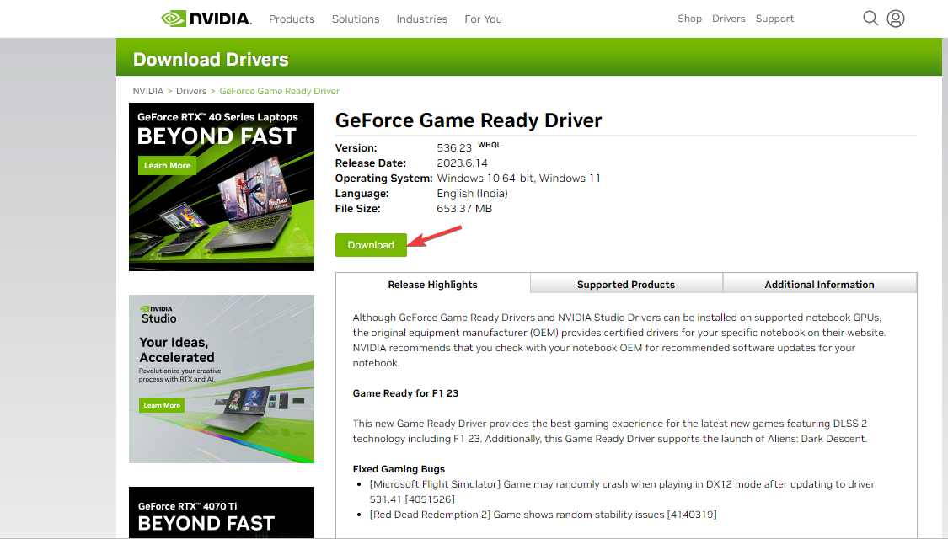The image size is (948, 539).
Task: Click the Fixed Gaming Bugs heading
Action: tap(399, 469)
